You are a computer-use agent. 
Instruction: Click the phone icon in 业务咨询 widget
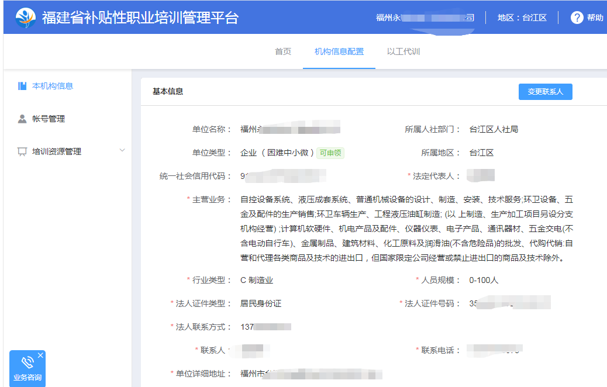[x=27, y=362]
